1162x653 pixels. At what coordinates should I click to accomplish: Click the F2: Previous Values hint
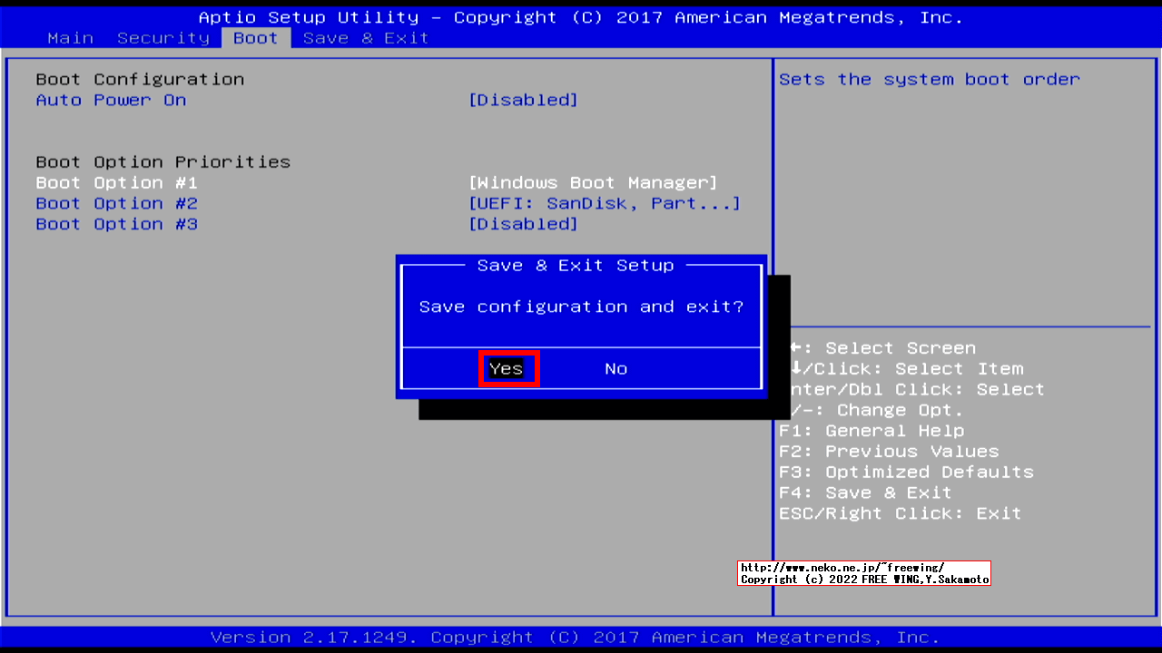coord(889,452)
